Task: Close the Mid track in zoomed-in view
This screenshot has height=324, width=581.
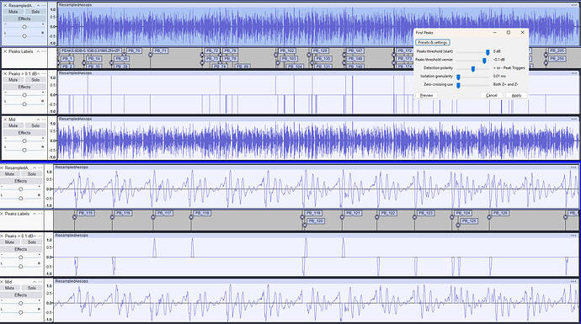Action: coord(3,282)
